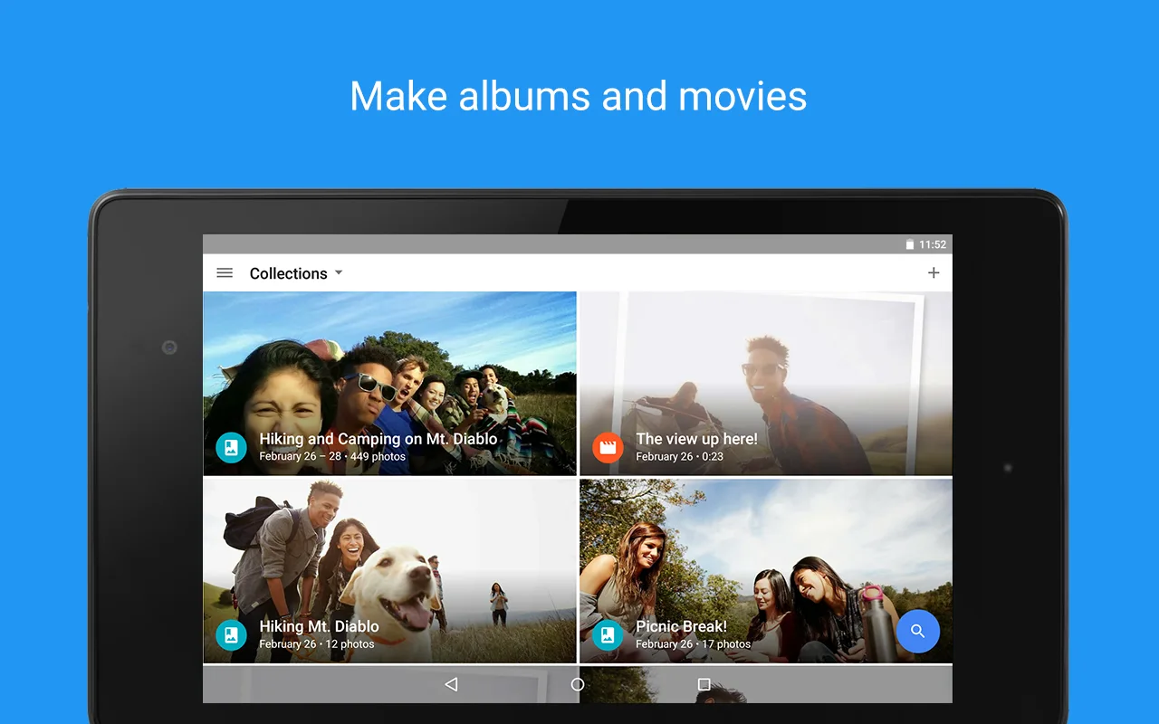Tap orange movie icon beside The view up here
This screenshot has height=724, width=1159.
click(x=608, y=447)
